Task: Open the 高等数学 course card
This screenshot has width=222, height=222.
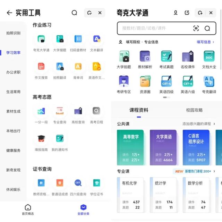Action: [x=130, y=147]
